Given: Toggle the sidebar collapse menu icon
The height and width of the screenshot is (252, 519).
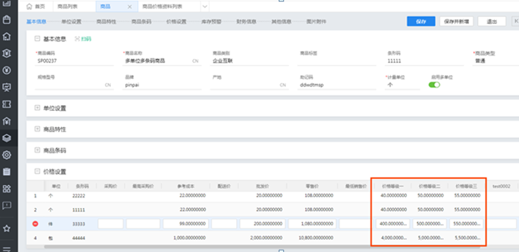Looking at the screenshot, I should click(x=7, y=249).
